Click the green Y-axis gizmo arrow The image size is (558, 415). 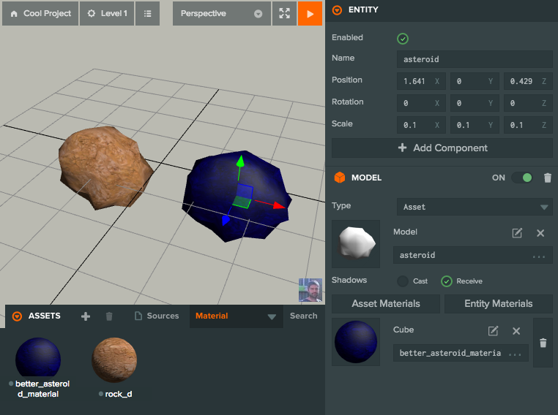[241, 161]
